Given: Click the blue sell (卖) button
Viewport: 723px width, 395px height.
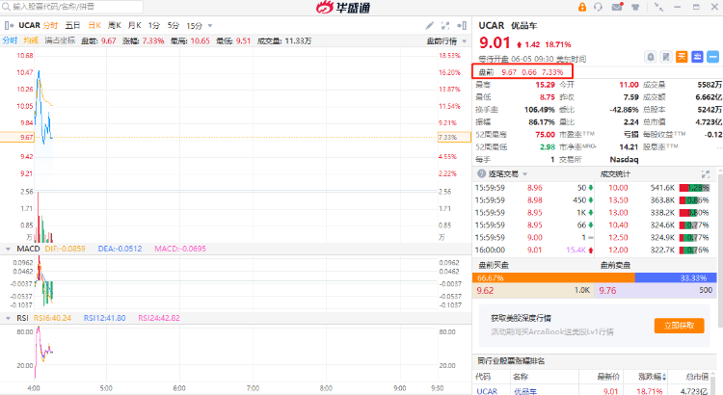Looking at the screenshot, I should click(697, 57).
